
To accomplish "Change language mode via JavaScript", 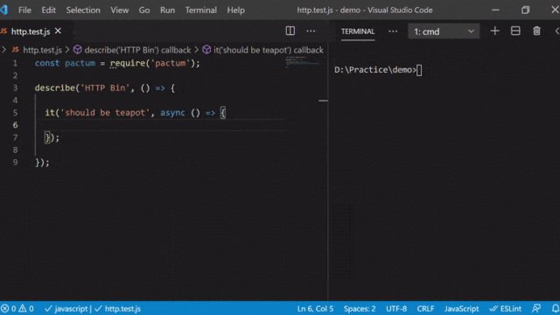I will click(461, 309).
